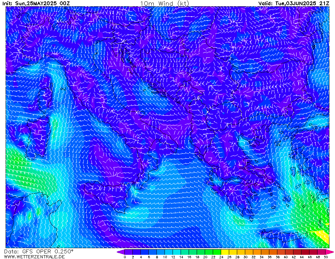This screenshot has height=259, width=335.
Task: Click the '14' legend scale label
Action: point(181,257)
